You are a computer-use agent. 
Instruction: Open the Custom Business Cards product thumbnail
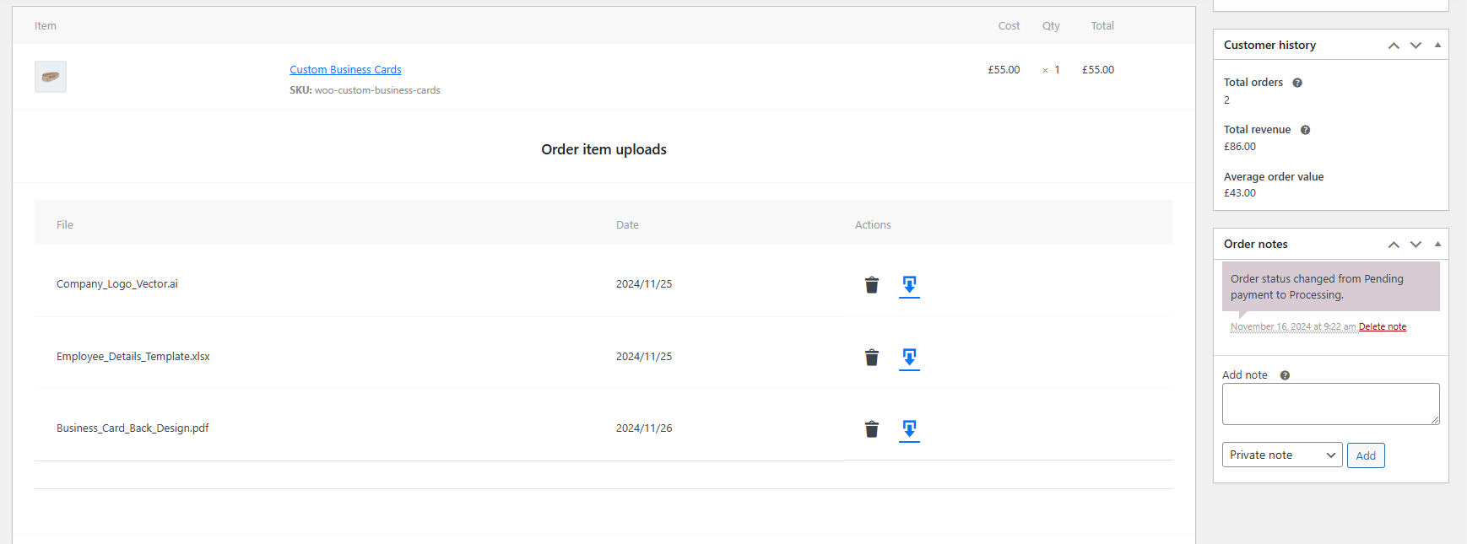tap(51, 77)
